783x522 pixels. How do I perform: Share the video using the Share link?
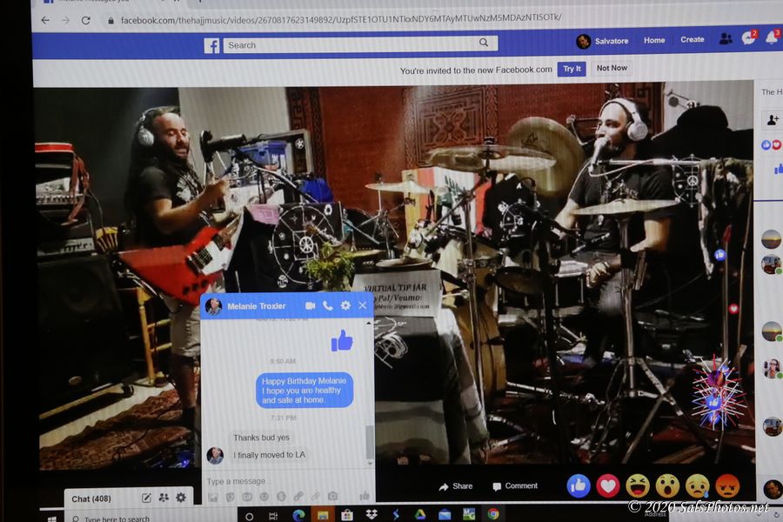point(456,486)
